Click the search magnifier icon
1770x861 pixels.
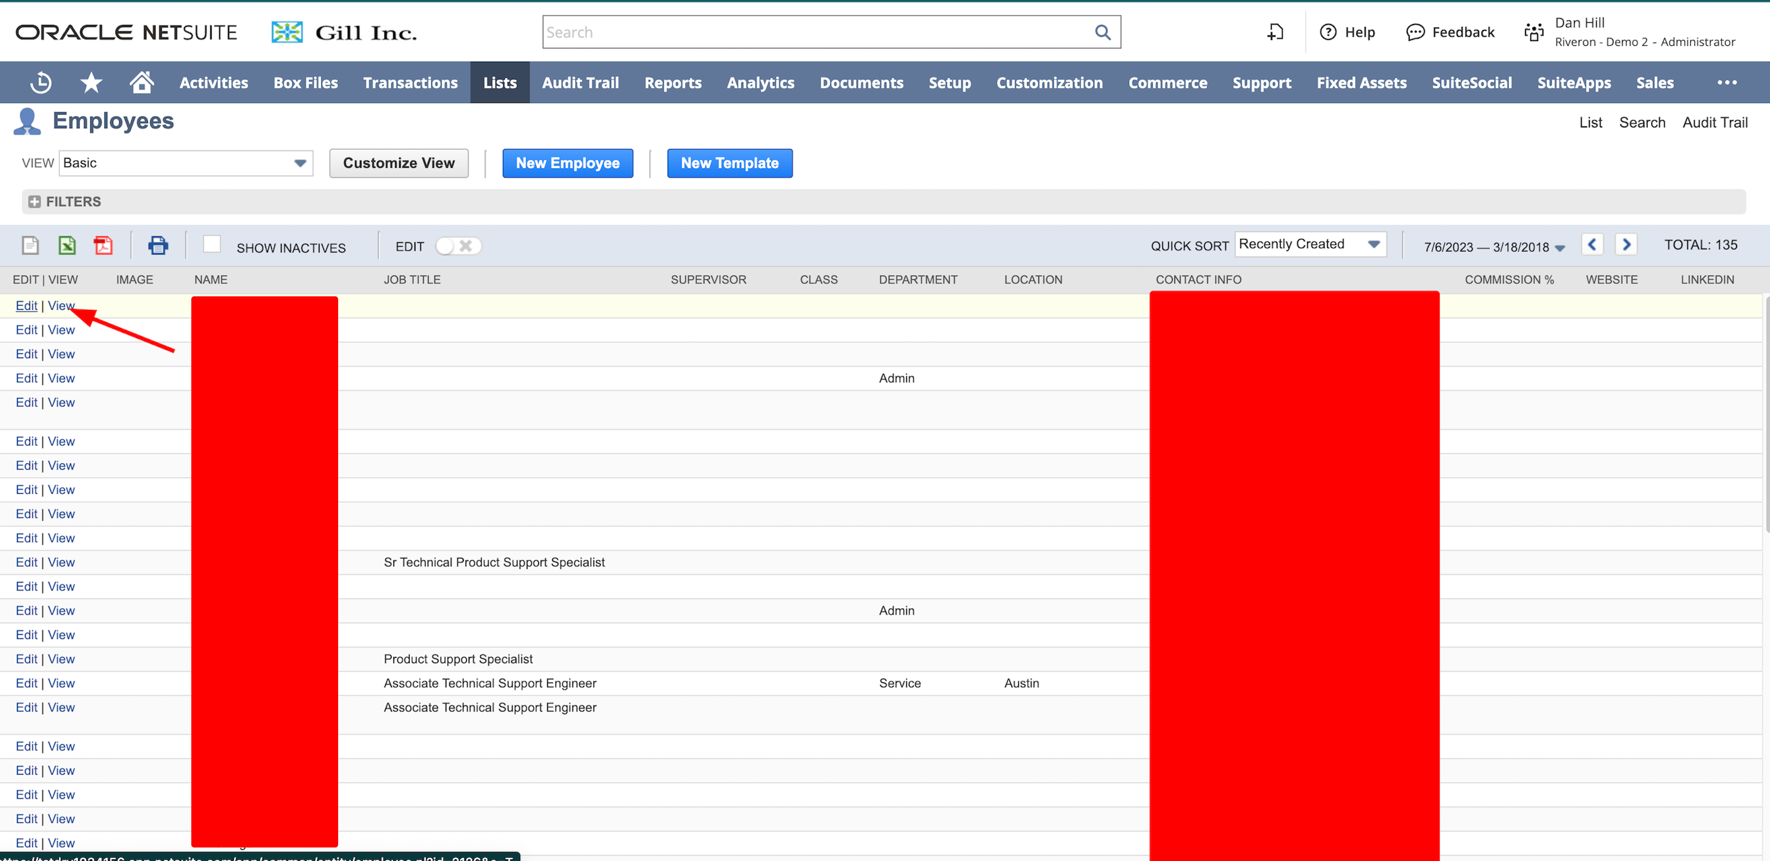1102,32
